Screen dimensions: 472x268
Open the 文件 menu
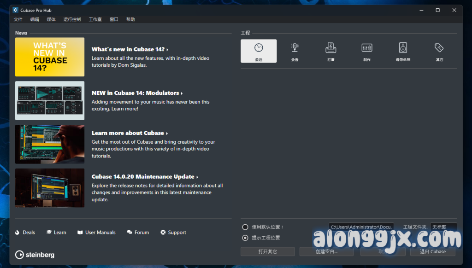(x=18, y=19)
